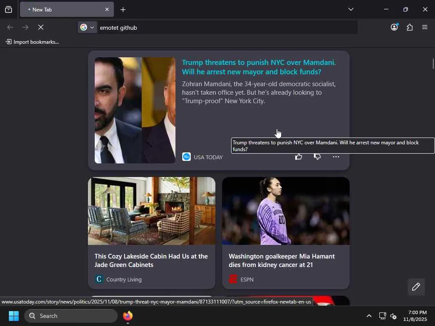The width and height of the screenshot is (435, 326).
Task: Click the 'Country Living' source label
Action: [x=124, y=279]
